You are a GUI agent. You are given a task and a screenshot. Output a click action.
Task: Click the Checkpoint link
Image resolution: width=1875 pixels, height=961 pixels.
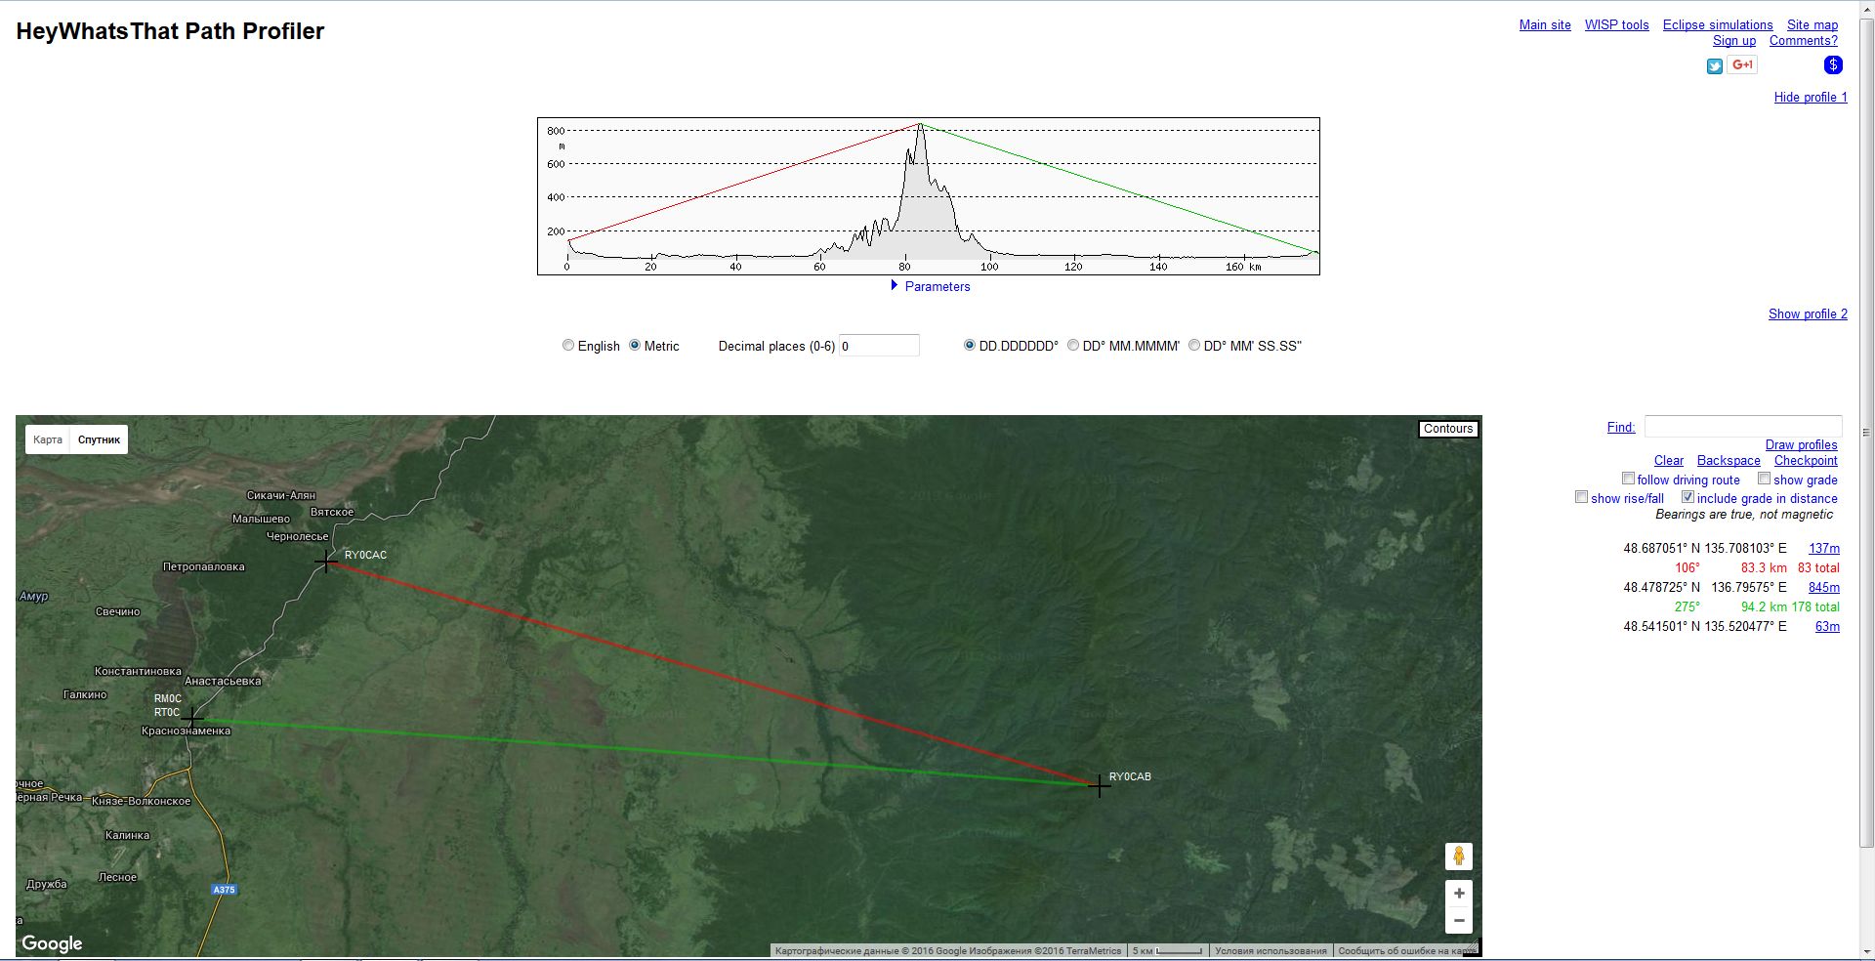coord(1806,461)
